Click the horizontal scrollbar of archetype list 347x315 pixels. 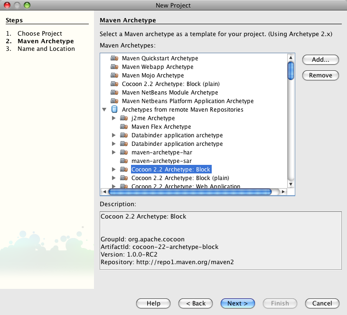[x=190, y=192]
